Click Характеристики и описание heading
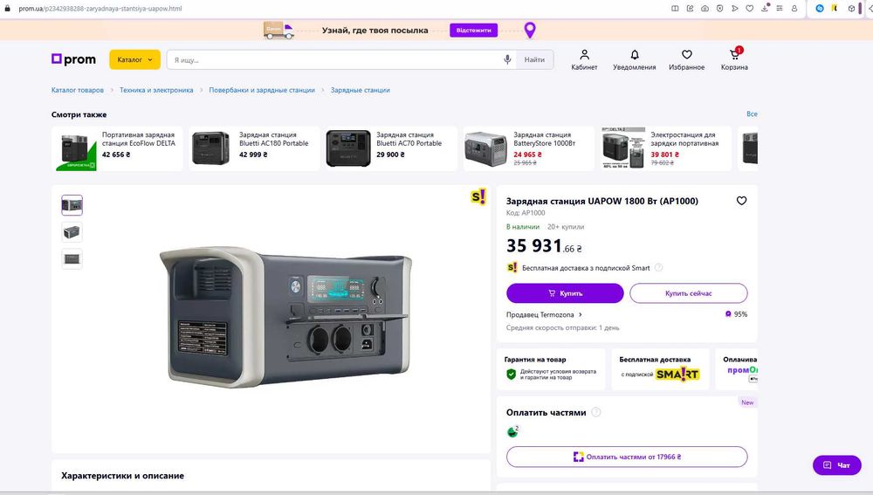Viewport: 873px width, 495px height. 122,476
